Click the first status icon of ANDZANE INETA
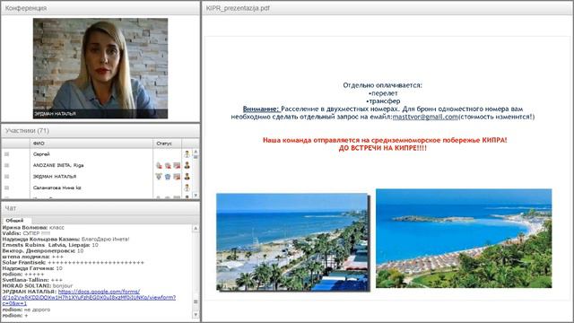 tap(159, 165)
